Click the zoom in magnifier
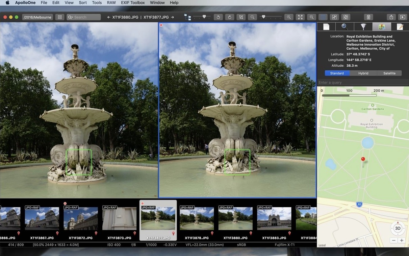 coord(289,17)
